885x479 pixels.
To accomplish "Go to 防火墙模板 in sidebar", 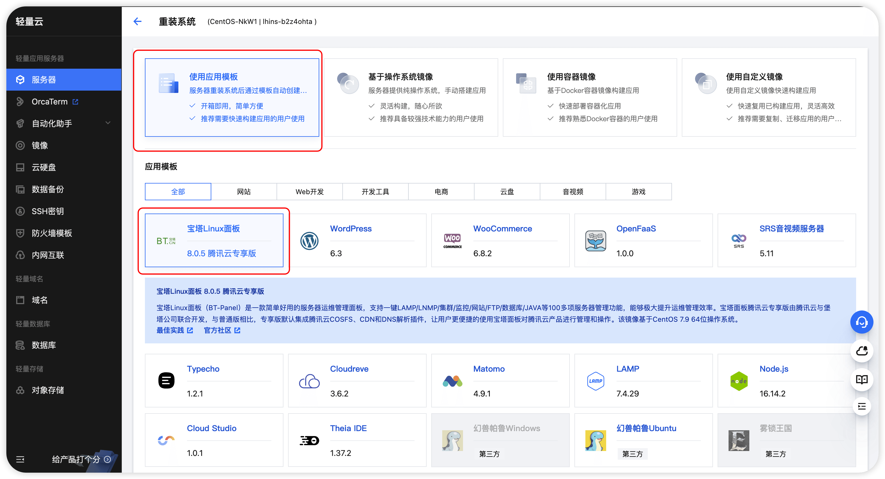I will click(x=52, y=233).
